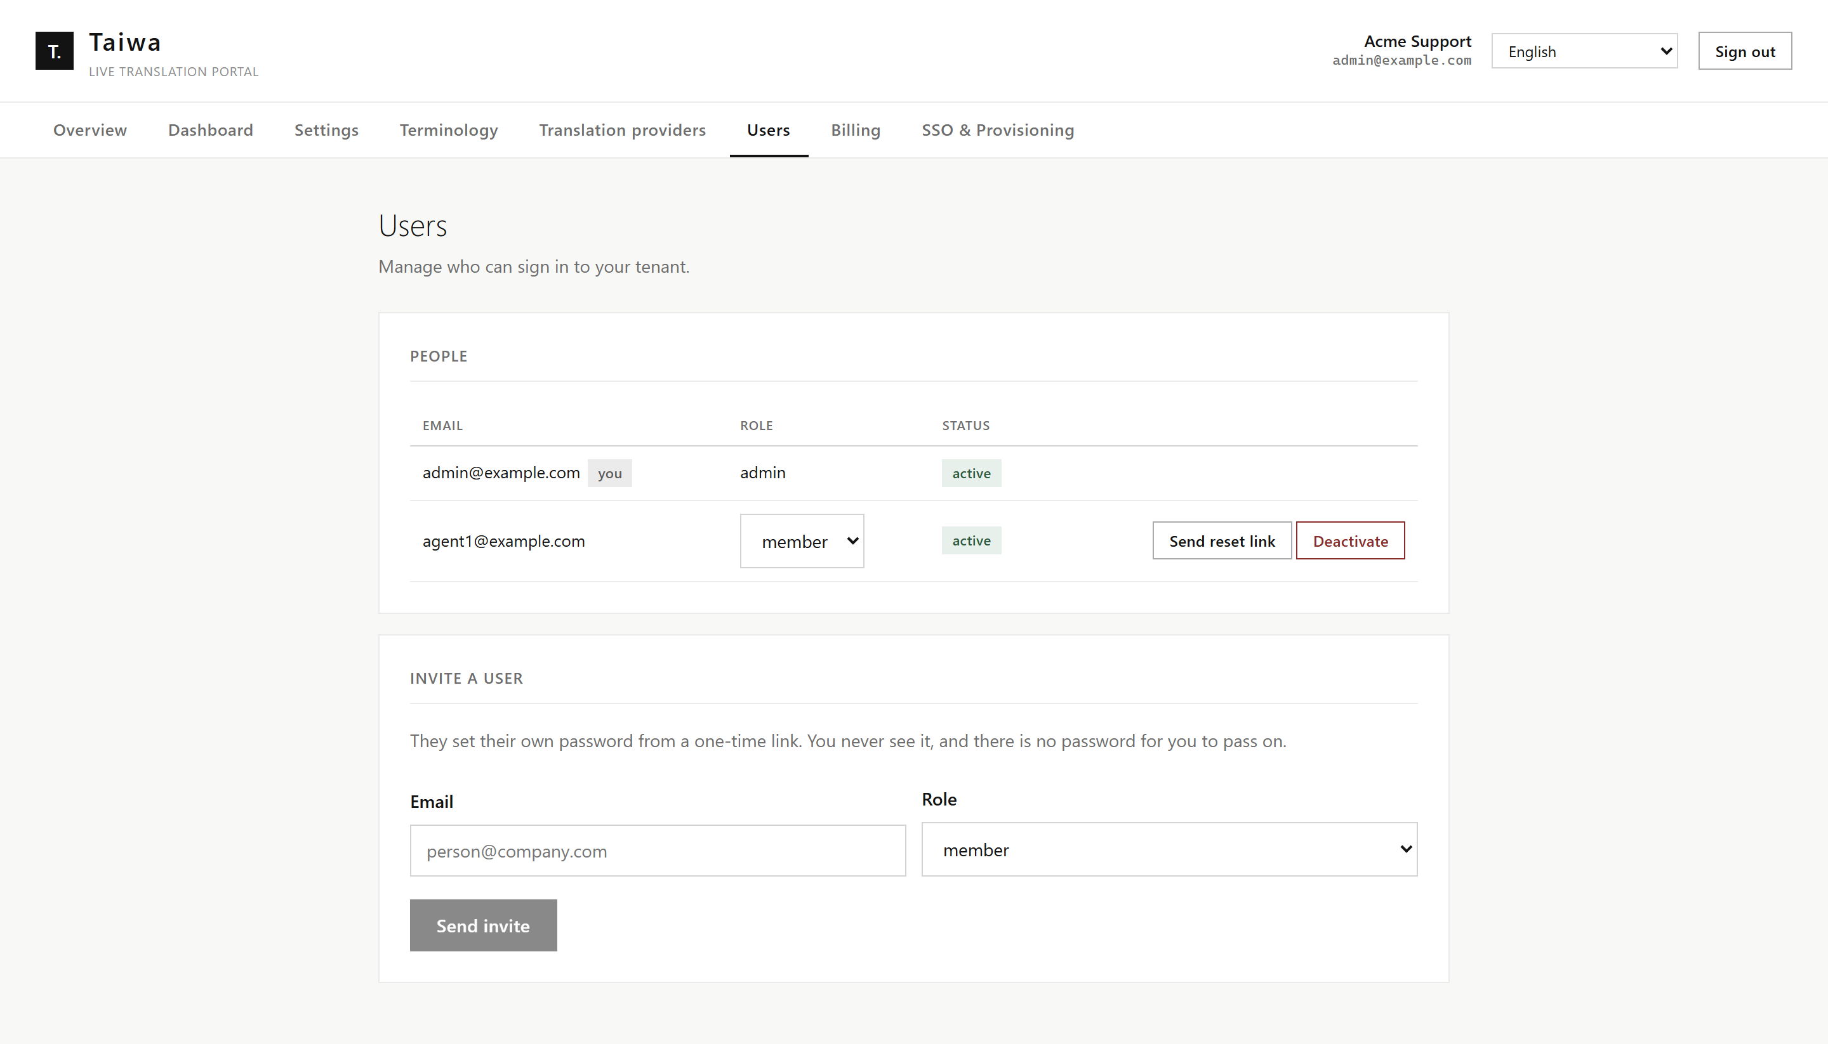Click the Taiwa logo icon
The image size is (1828, 1044).
[55, 51]
